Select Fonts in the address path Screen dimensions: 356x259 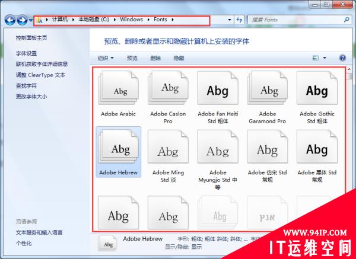(x=160, y=20)
